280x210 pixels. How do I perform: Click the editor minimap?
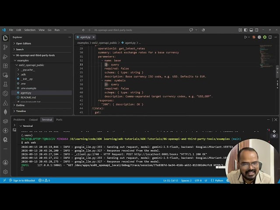coord(266,56)
